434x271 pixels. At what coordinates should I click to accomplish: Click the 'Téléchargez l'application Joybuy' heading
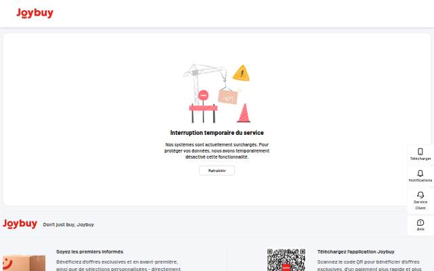[x=355, y=251]
